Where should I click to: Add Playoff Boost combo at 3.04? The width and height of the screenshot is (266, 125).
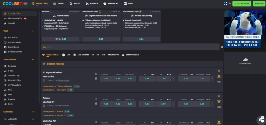[x=61, y=39]
